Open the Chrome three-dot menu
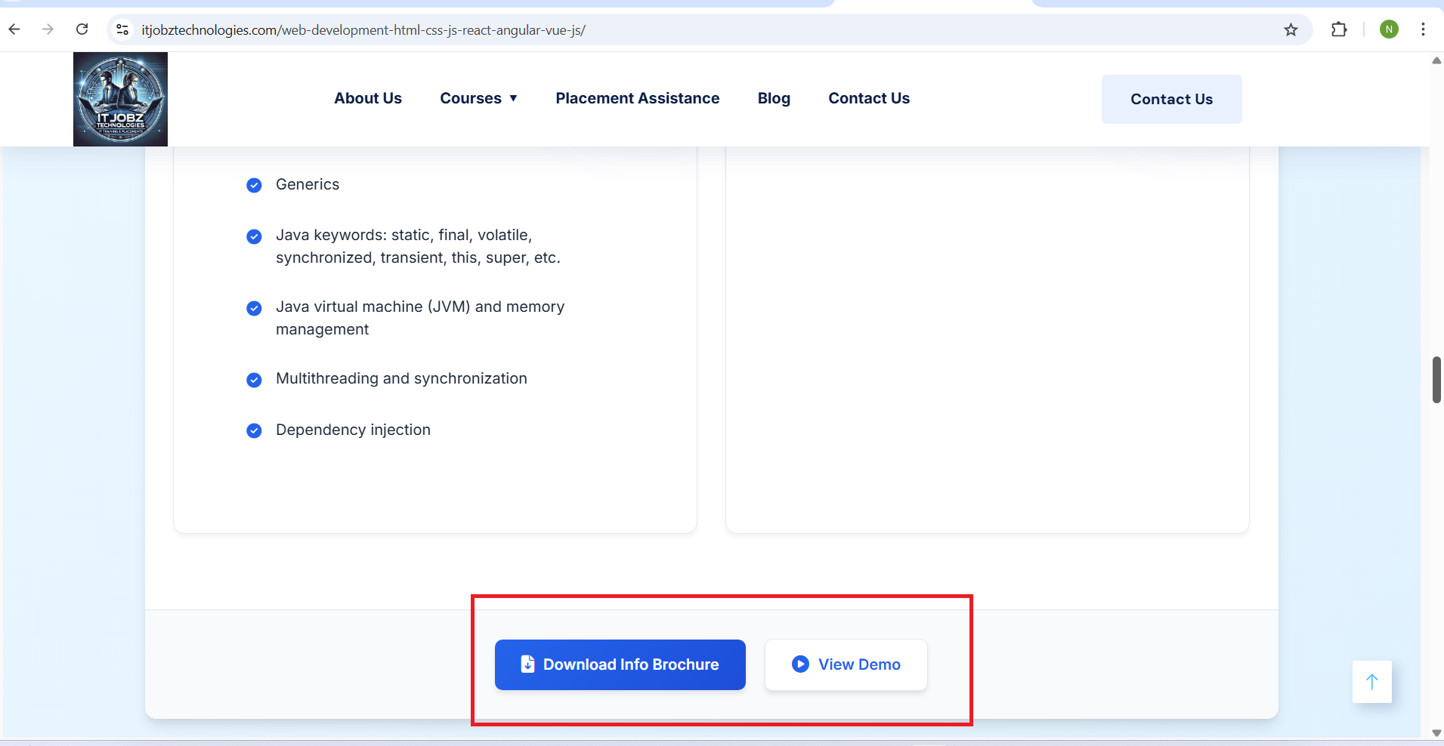 pos(1423,29)
